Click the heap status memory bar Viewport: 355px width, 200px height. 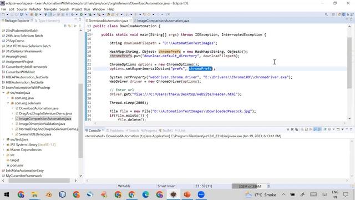(x=249, y=186)
